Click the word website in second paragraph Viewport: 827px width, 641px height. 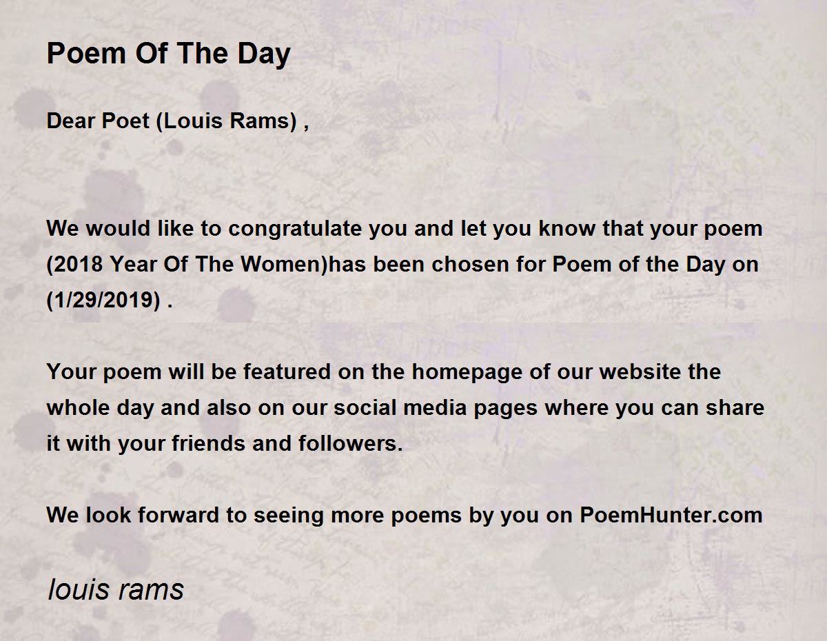(642, 372)
